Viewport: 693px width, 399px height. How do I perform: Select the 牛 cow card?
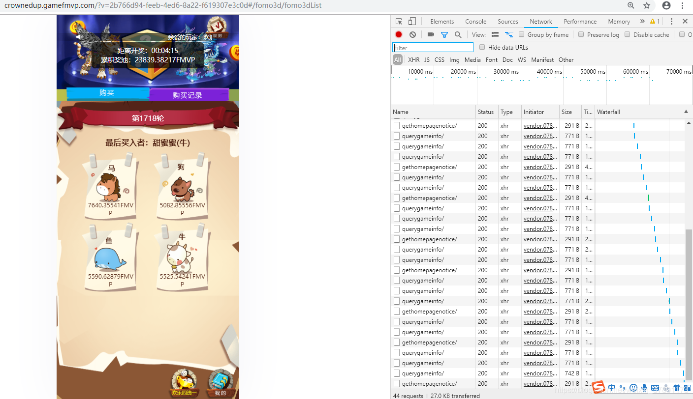point(182,258)
